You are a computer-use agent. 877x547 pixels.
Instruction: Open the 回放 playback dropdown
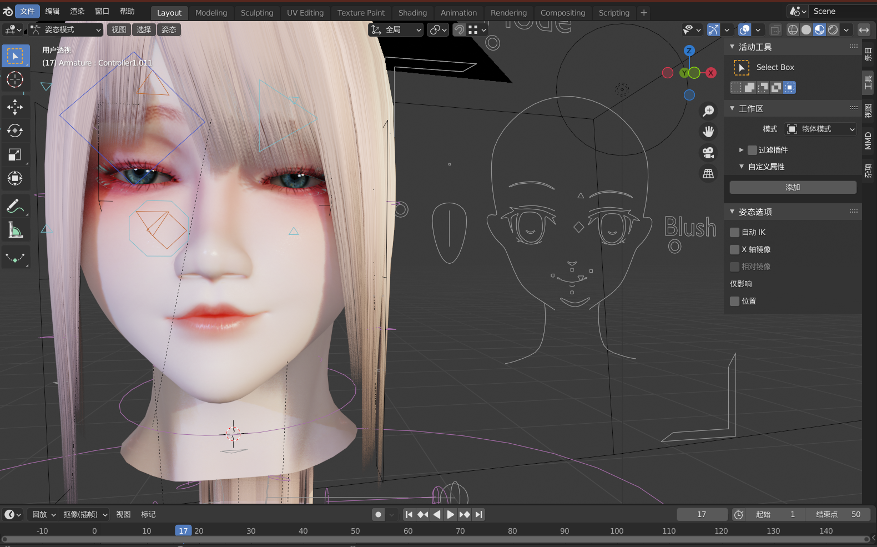click(44, 514)
